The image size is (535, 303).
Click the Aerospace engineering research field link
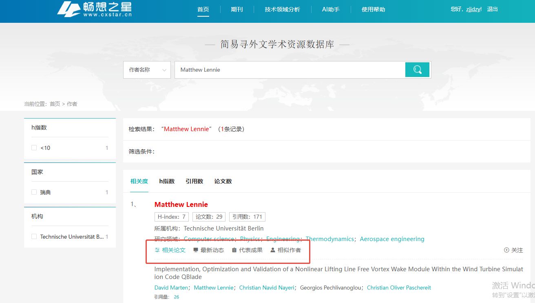tap(392, 239)
